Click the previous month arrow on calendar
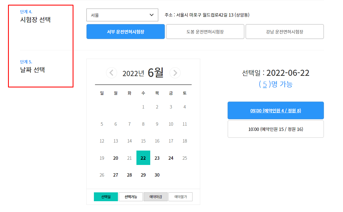The height and width of the screenshot is (212, 343). tap(112, 73)
